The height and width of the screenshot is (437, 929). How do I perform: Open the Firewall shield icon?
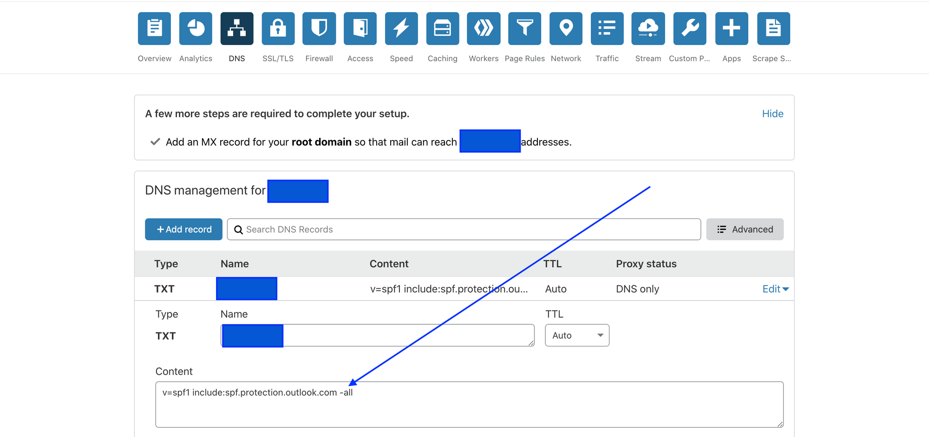[319, 29]
